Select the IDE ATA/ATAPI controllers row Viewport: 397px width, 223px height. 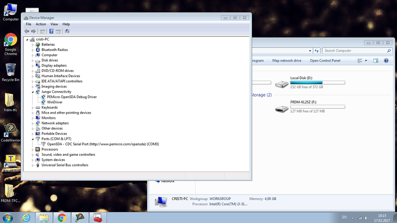coord(62,81)
